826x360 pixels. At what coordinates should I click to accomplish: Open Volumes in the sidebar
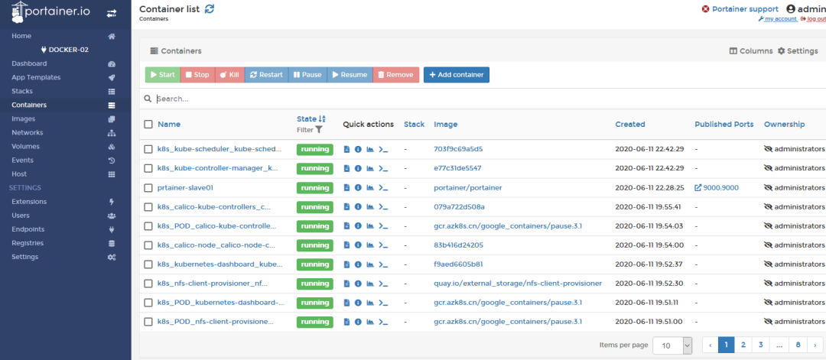[x=25, y=146]
